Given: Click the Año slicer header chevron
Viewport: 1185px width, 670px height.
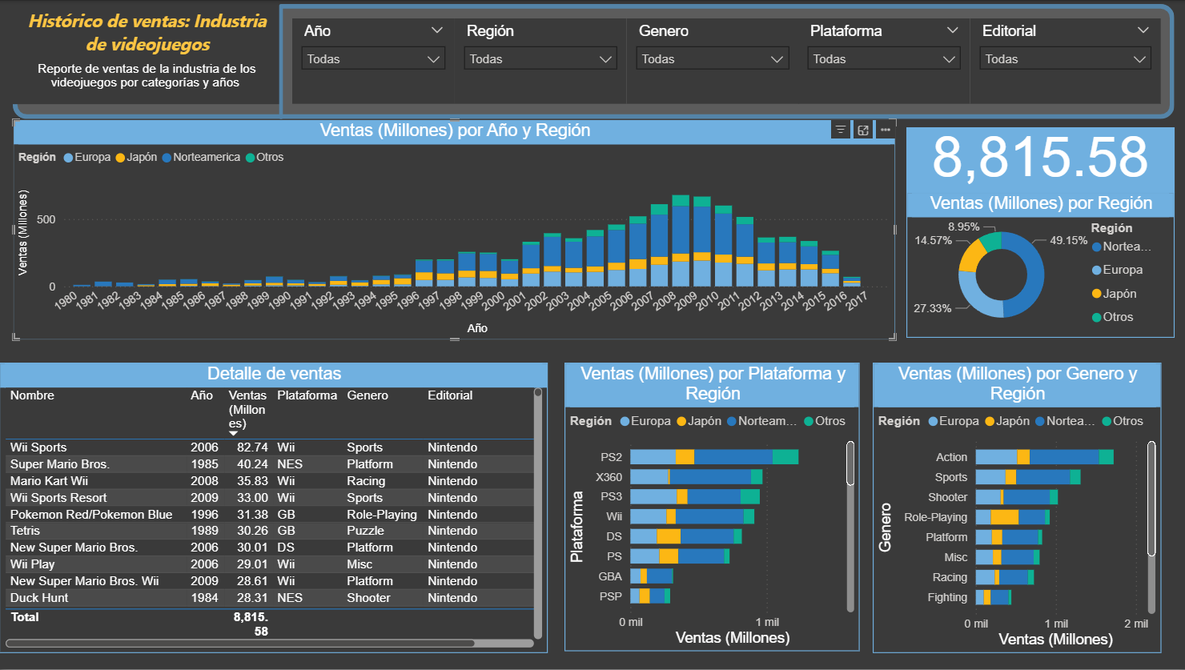Looking at the screenshot, I should 436,30.
